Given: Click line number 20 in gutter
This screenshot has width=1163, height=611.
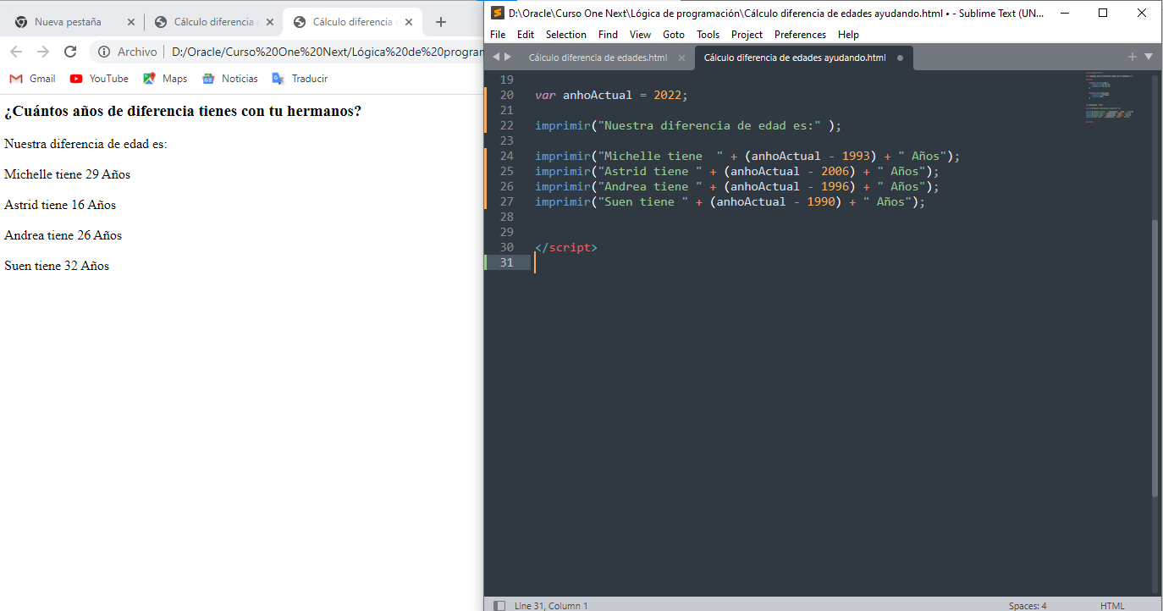Looking at the screenshot, I should click(507, 95).
